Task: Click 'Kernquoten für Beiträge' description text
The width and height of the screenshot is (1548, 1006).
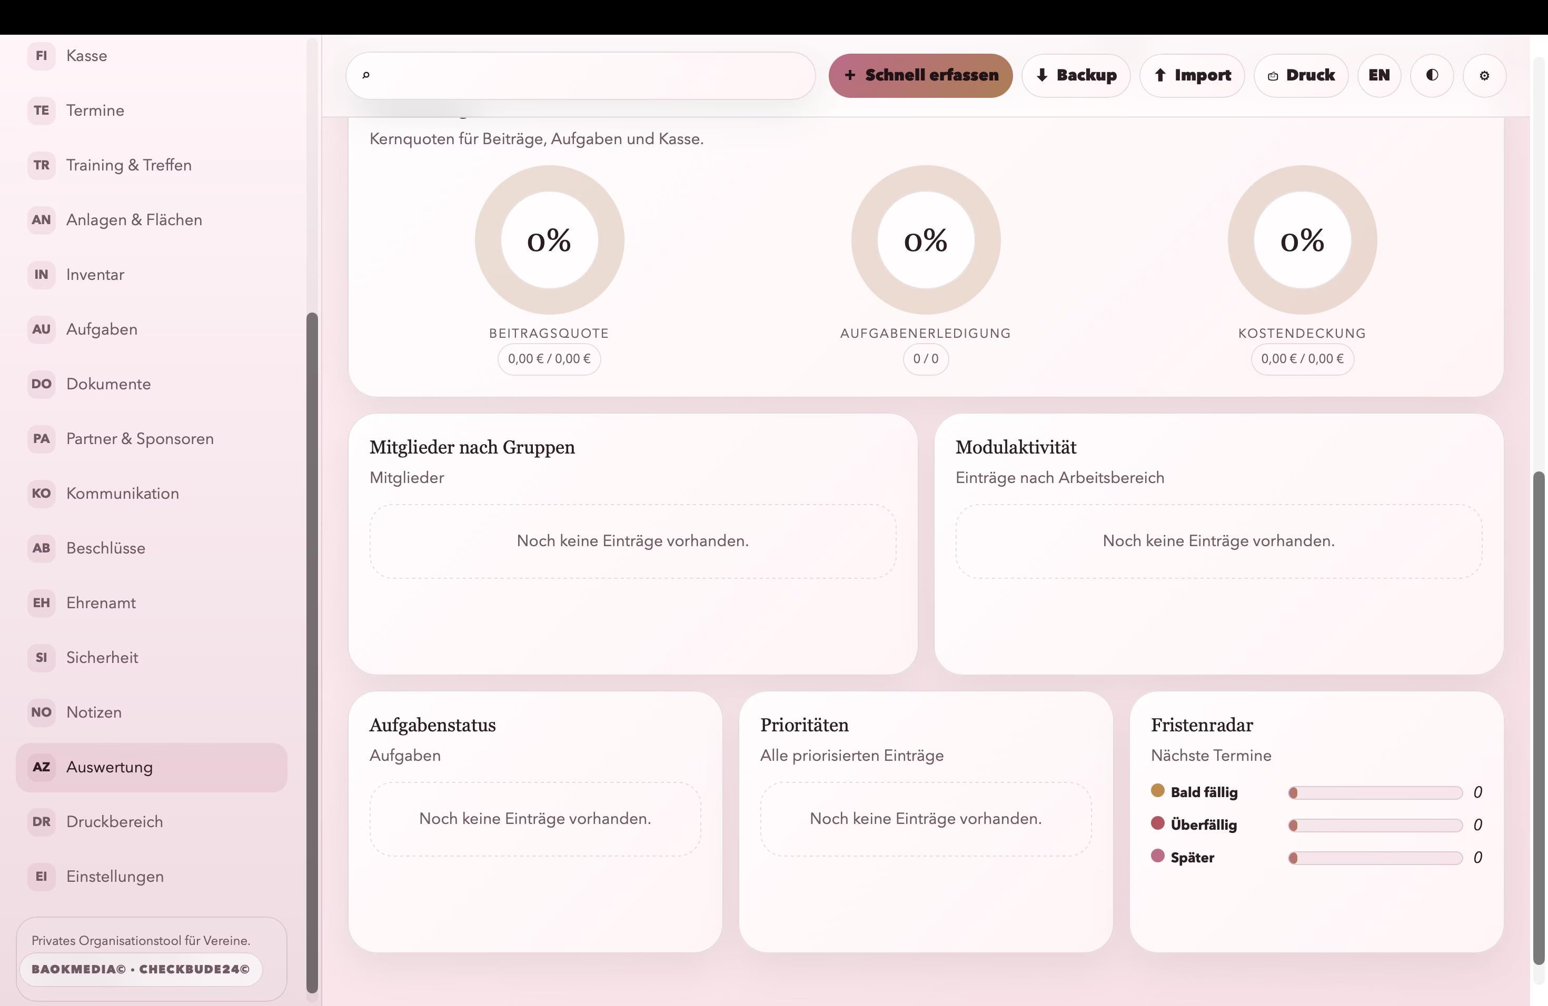Action: 537,139
